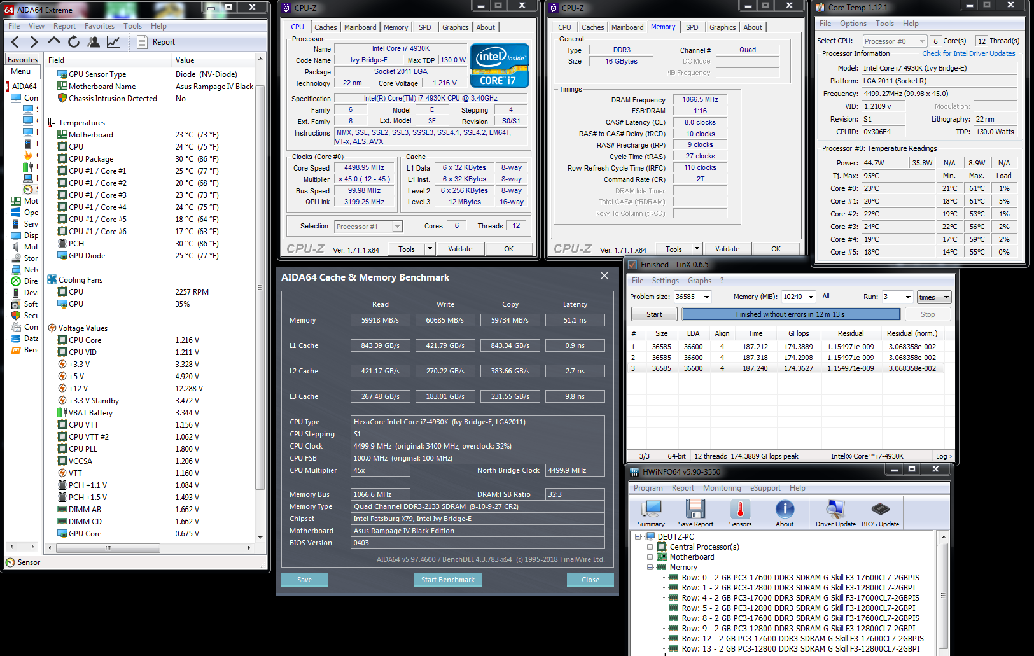
Task: Open Memory (MiB) dropdown in LinX
Action: click(x=811, y=297)
